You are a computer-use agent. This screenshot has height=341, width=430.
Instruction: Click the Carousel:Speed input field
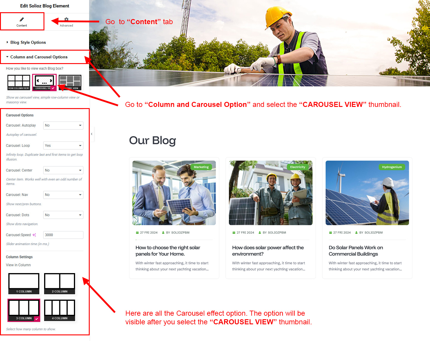click(x=63, y=235)
